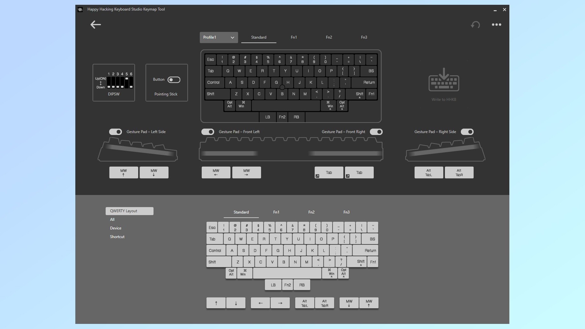Click the back arrow to return
Viewport: 585px width, 329px height.
(95, 24)
